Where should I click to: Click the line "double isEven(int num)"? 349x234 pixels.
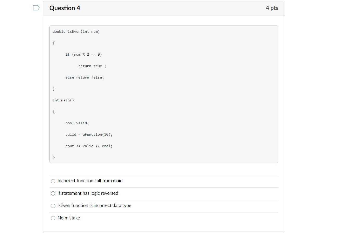[76, 31]
